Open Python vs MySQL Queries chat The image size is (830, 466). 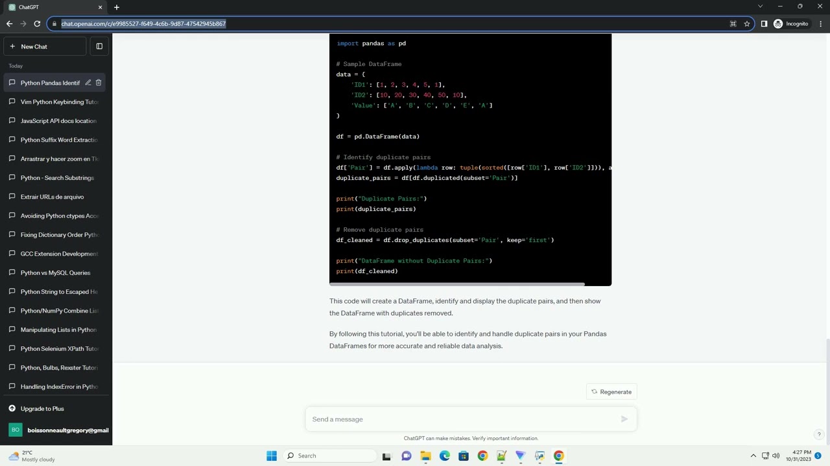pyautogui.click(x=56, y=272)
